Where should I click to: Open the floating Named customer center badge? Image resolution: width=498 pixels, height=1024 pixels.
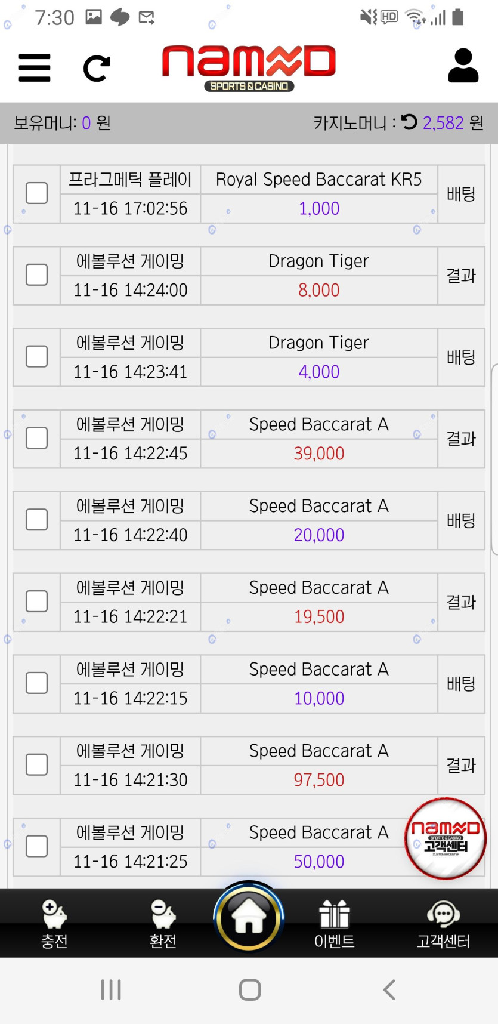[446, 838]
